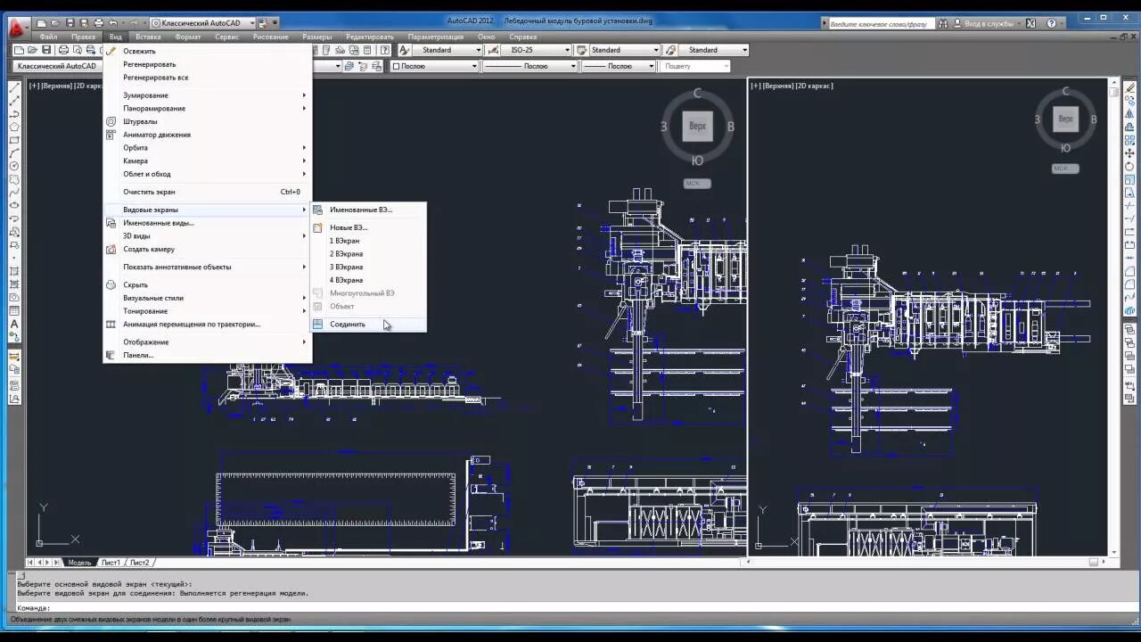Open the table style Standard dropdown
The image size is (1141, 642).
(625, 50)
